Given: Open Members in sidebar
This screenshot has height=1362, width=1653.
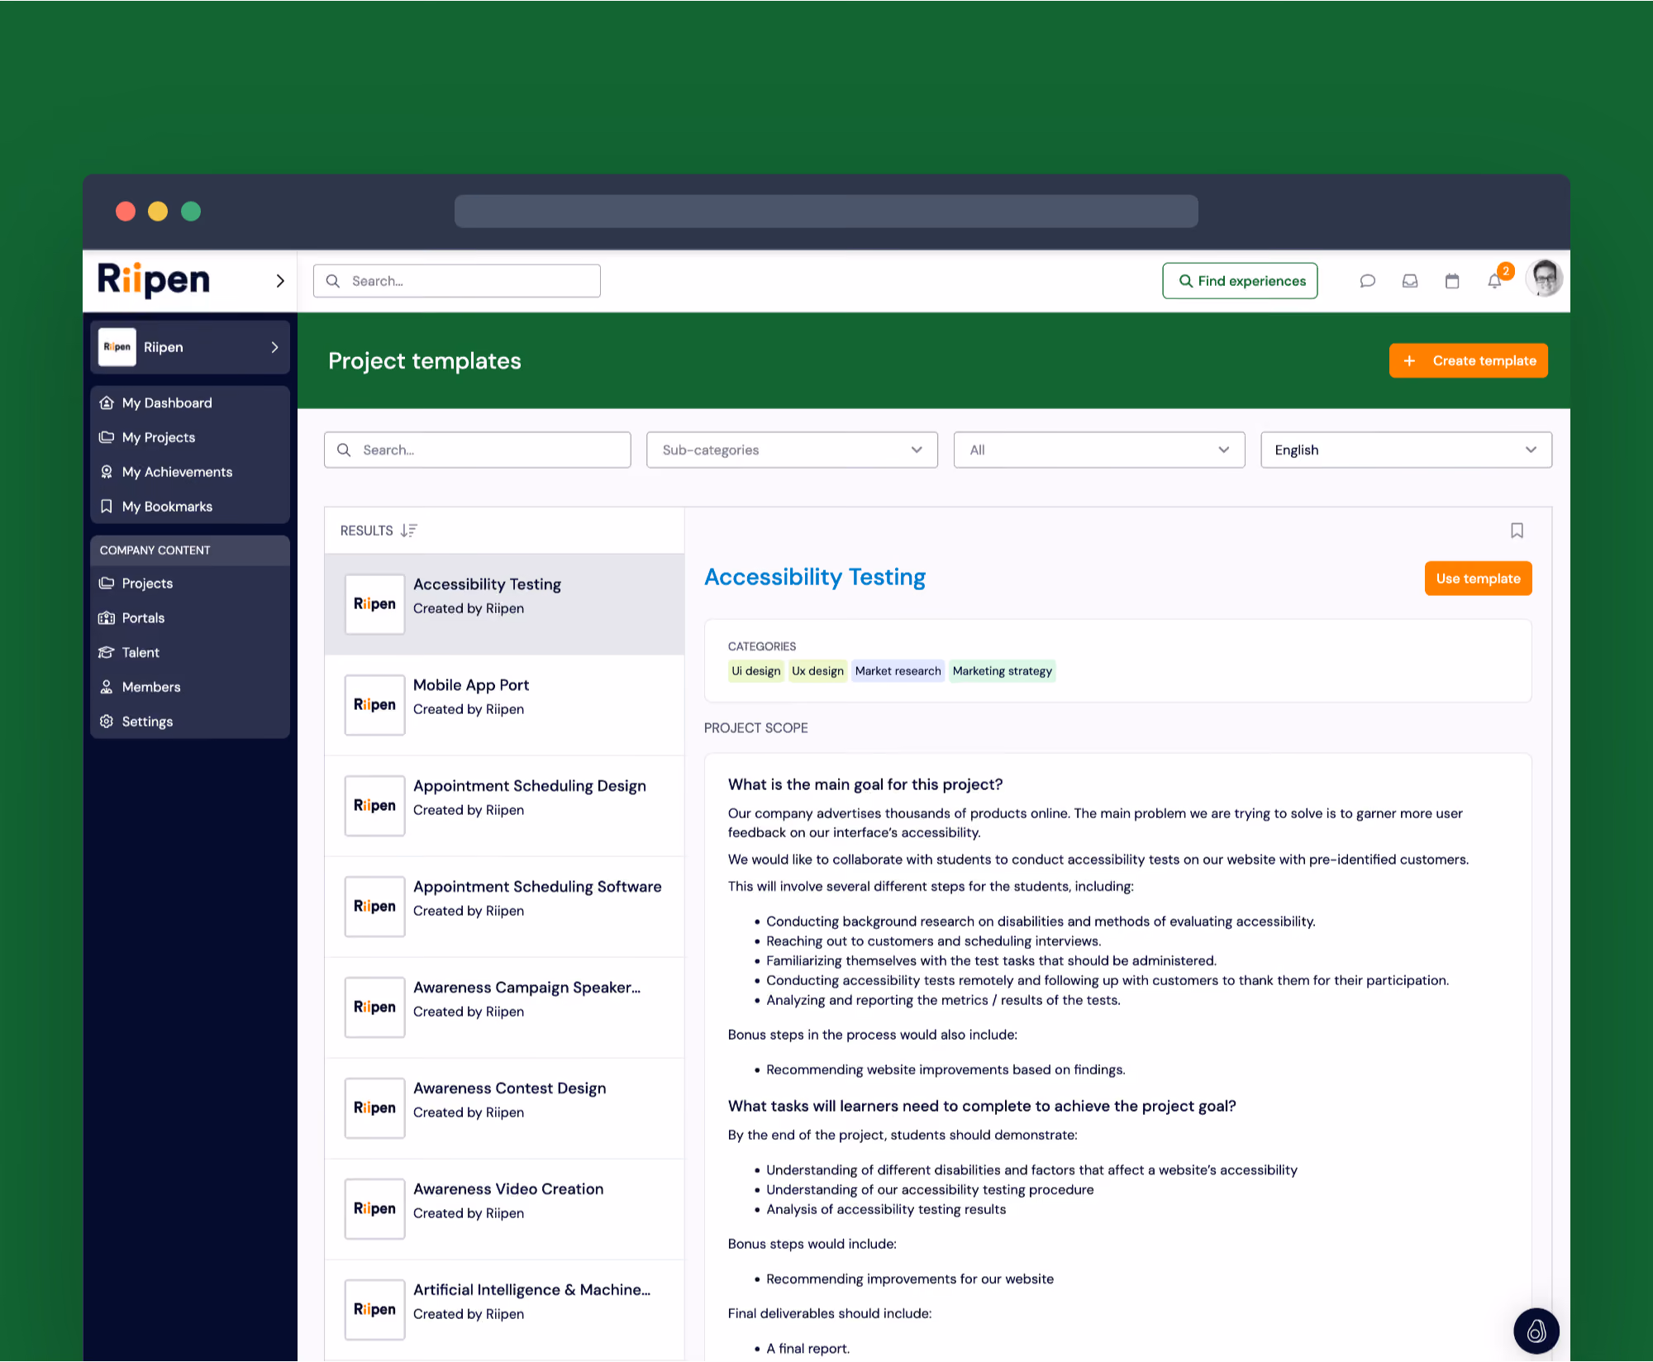Looking at the screenshot, I should coord(190,688).
